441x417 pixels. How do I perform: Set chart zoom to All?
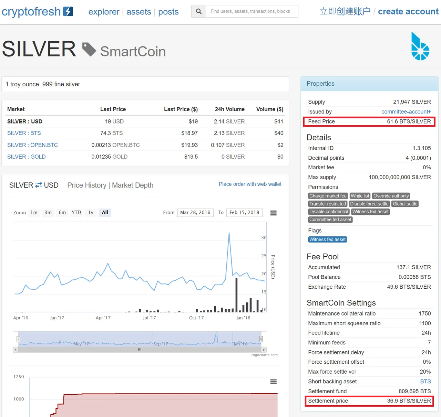coord(105,213)
